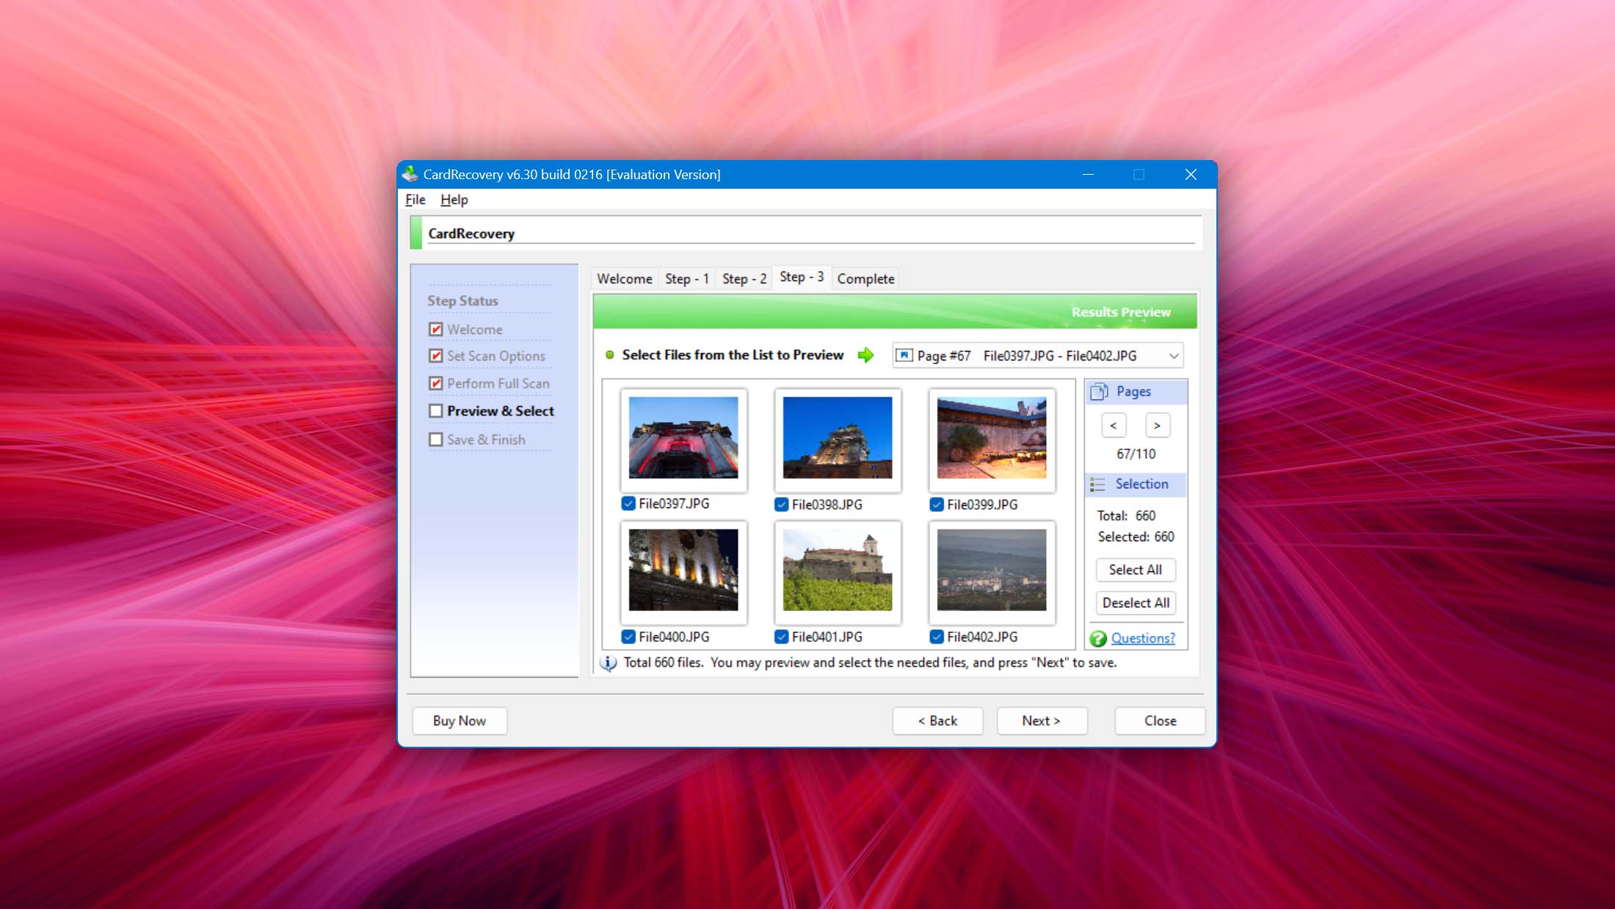Click the info icon beside Total 660 files
This screenshot has width=1615, height=909.
tap(609, 663)
